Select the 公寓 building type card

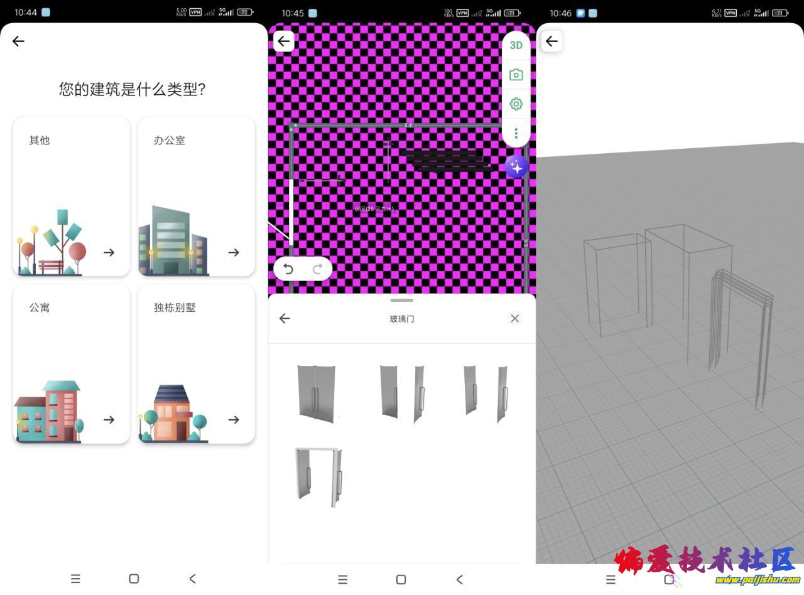(x=71, y=363)
